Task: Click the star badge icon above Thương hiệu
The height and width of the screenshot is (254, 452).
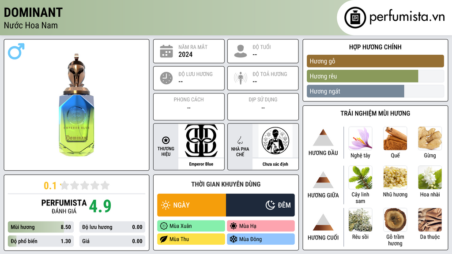Action: tap(166, 140)
